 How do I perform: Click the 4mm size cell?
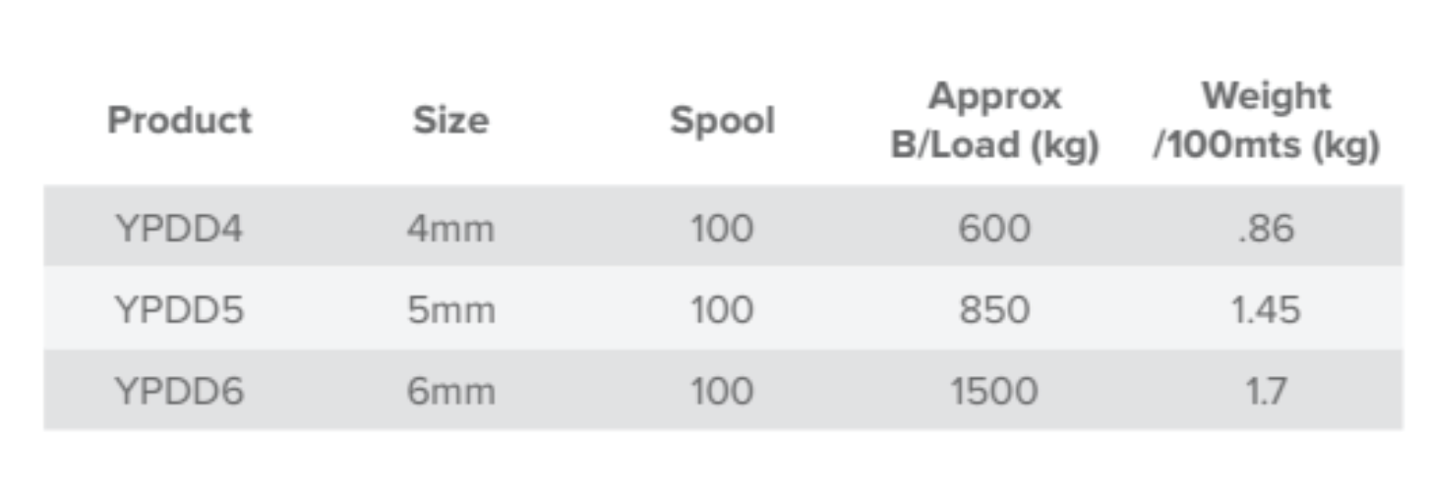pos(451,229)
